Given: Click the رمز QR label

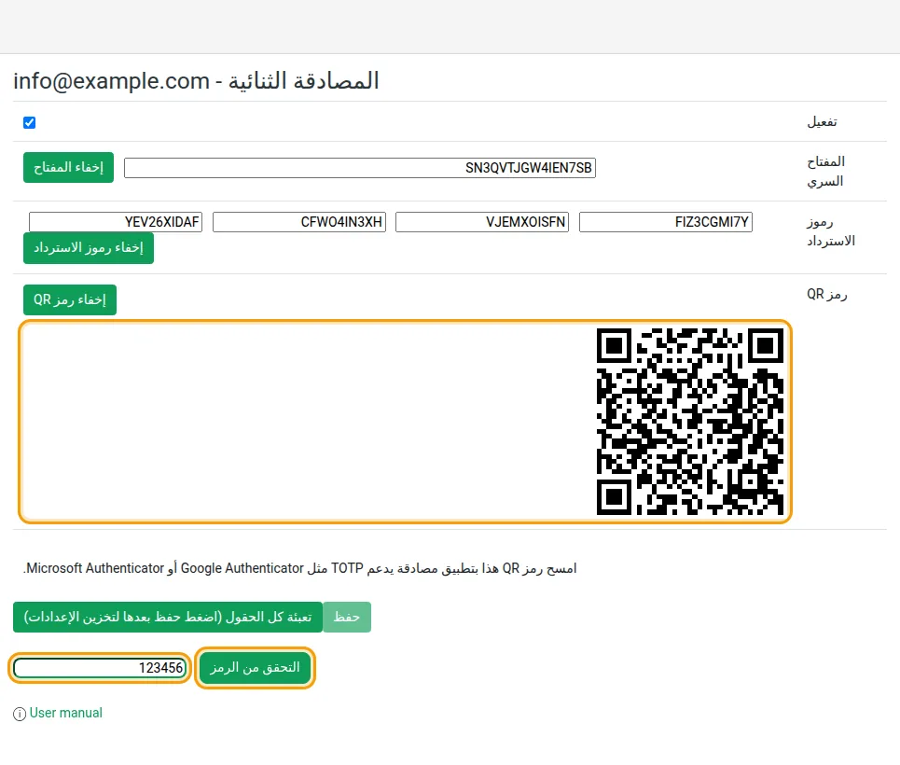Looking at the screenshot, I should click(827, 294).
